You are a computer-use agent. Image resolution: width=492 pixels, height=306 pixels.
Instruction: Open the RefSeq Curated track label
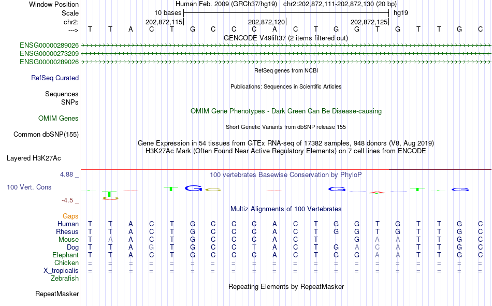(x=55, y=78)
